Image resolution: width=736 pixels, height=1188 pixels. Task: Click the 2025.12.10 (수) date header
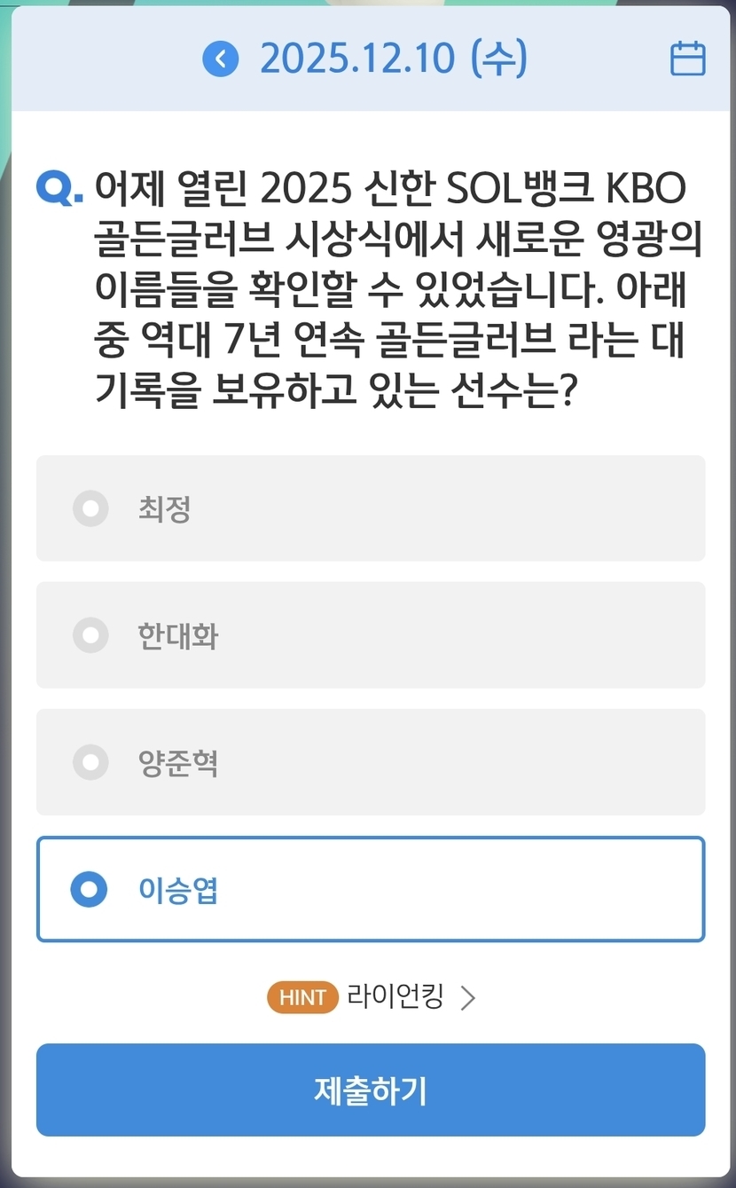point(393,59)
